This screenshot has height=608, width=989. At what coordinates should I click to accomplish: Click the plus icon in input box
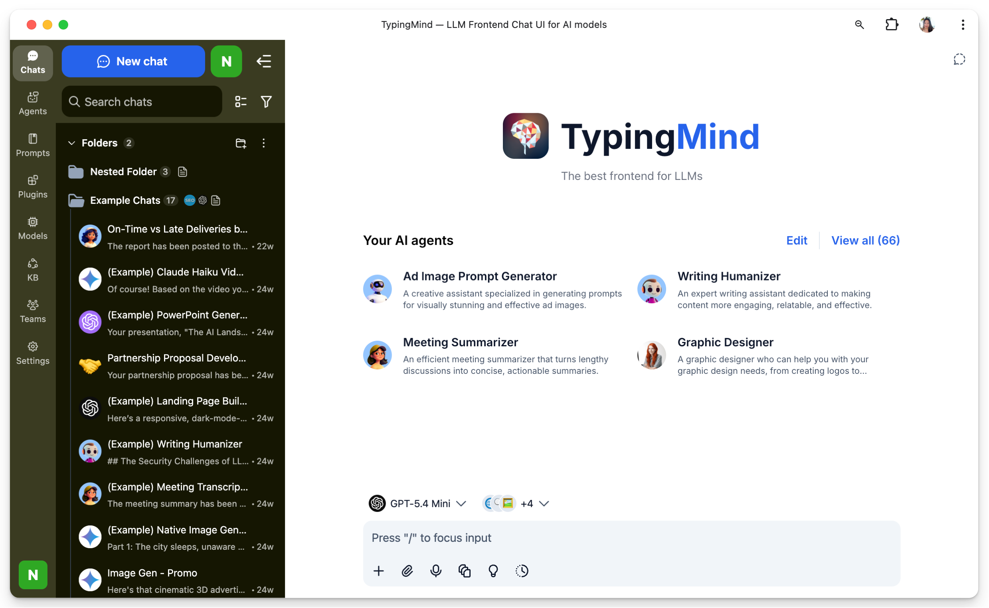378,570
